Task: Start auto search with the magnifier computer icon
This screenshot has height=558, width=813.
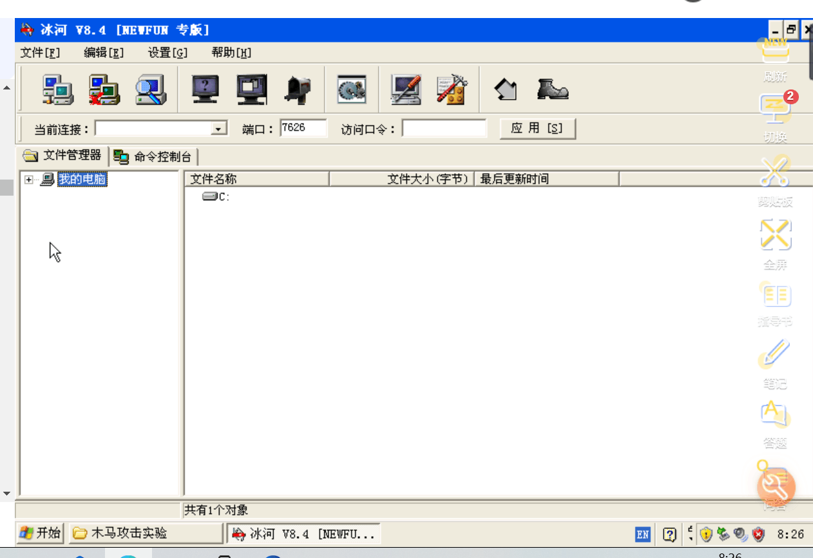Action: click(x=151, y=89)
